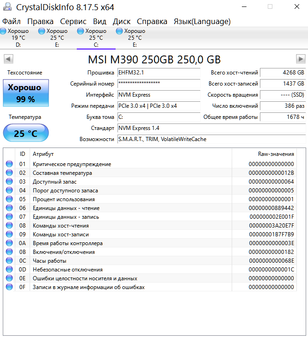The height and width of the screenshot is (339, 308).
Task: Select attribute text Критическое предупреждение
Action: pos(72,164)
